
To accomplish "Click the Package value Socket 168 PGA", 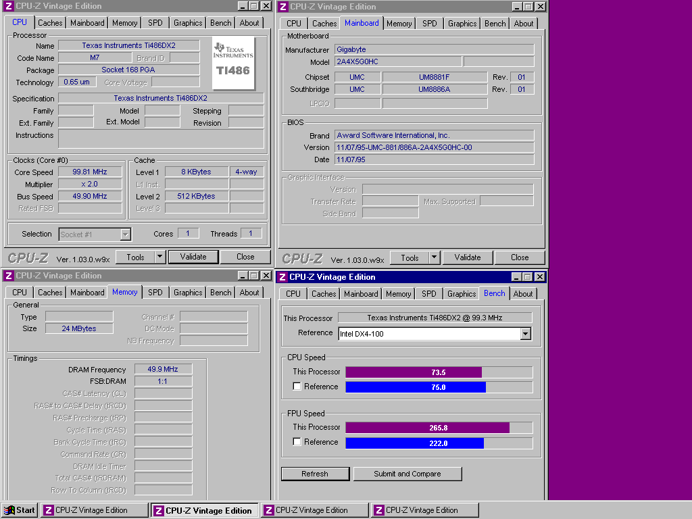I will point(129,70).
